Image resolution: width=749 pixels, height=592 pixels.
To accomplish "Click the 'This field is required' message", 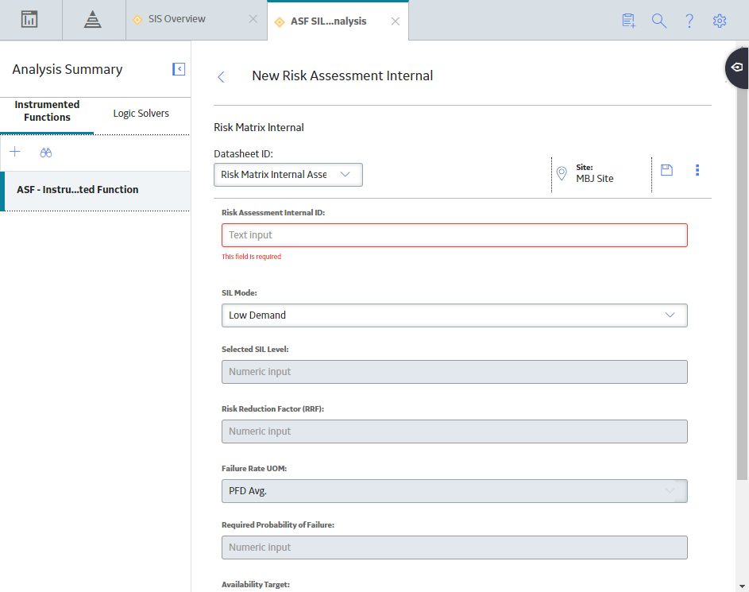I will point(251,257).
